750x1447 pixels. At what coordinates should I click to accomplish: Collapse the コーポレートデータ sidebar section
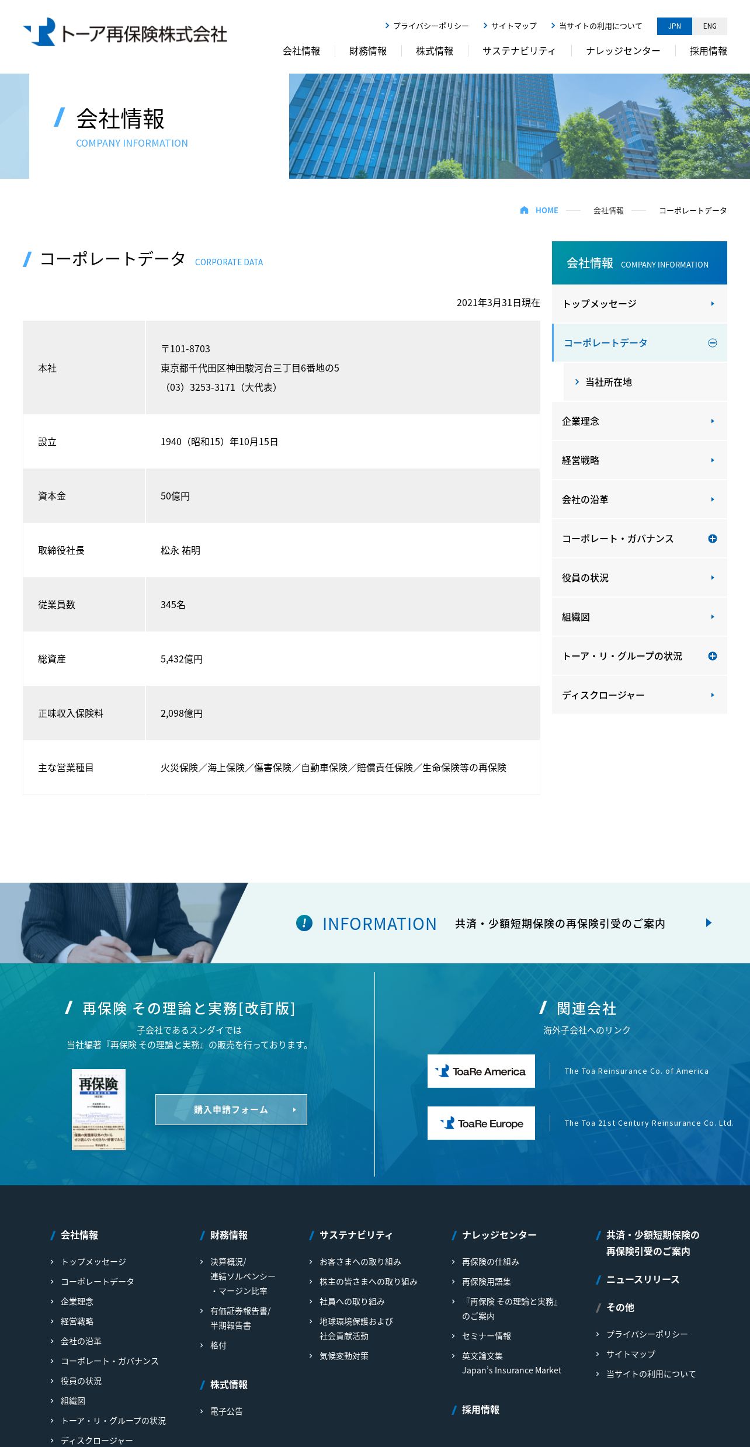click(713, 343)
